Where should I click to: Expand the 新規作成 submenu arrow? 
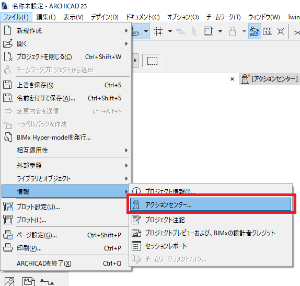pyautogui.click(x=126, y=31)
